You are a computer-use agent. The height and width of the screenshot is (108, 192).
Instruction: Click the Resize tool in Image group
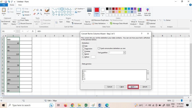(26, 12)
